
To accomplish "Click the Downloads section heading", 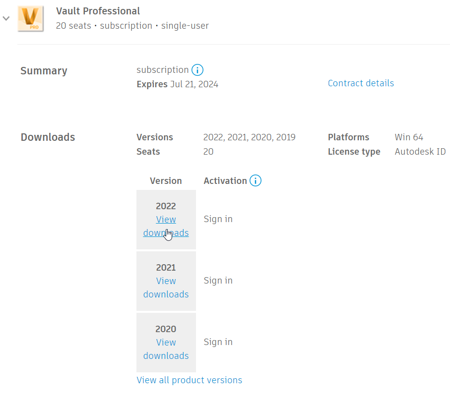I will click(x=48, y=137).
